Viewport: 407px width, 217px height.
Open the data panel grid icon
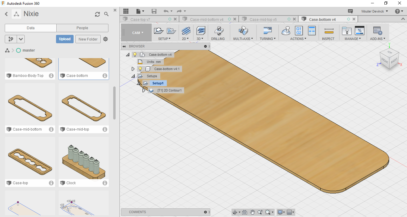(x=126, y=11)
